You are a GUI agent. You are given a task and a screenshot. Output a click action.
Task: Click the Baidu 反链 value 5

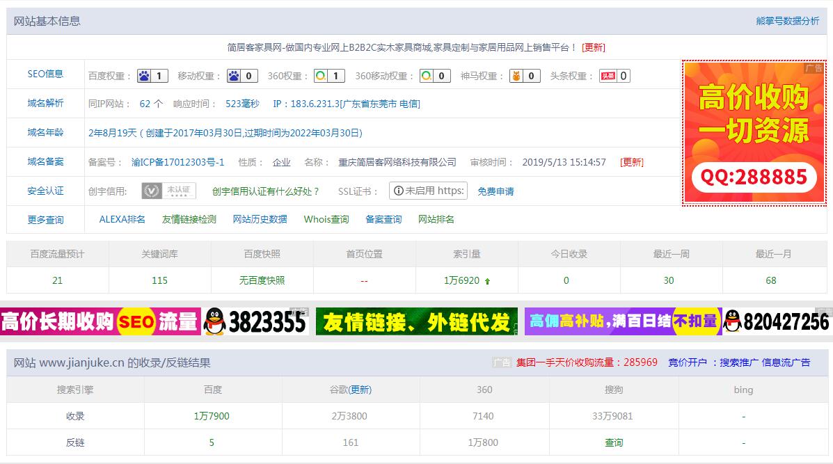pyautogui.click(x=212, y=442)
